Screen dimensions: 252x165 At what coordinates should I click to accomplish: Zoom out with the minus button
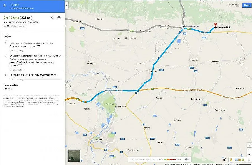(x=249, y=155)
